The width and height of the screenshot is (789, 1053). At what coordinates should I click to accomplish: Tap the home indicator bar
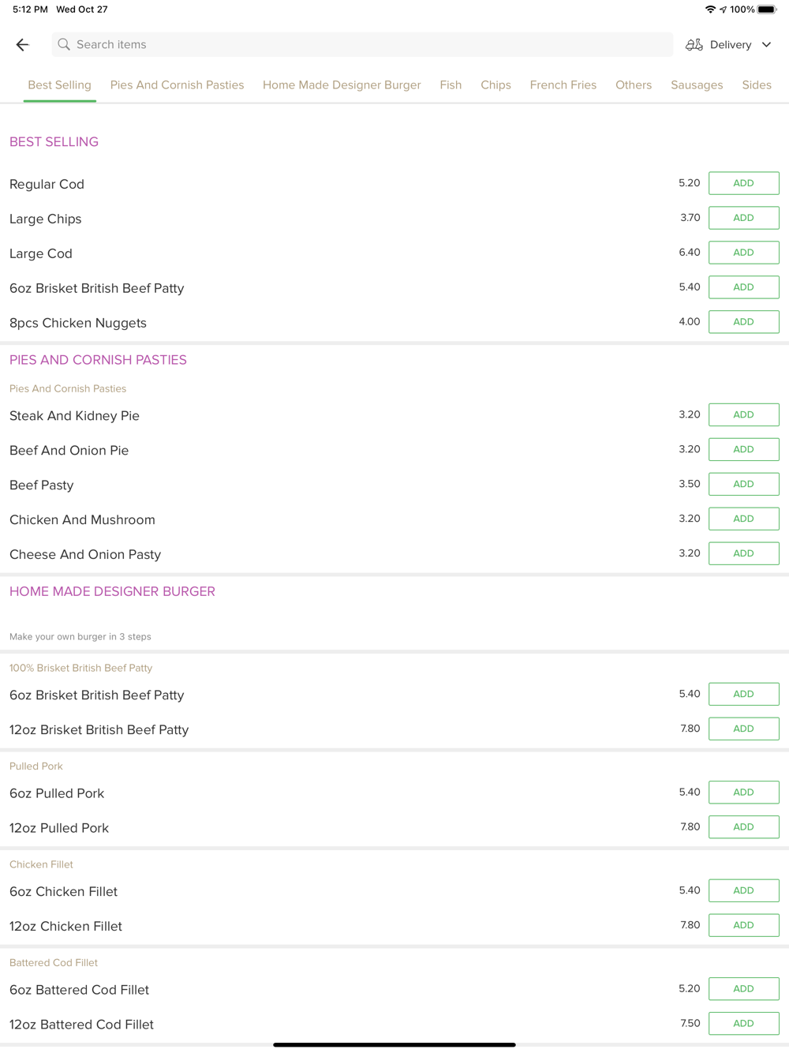pos(394,1044)
